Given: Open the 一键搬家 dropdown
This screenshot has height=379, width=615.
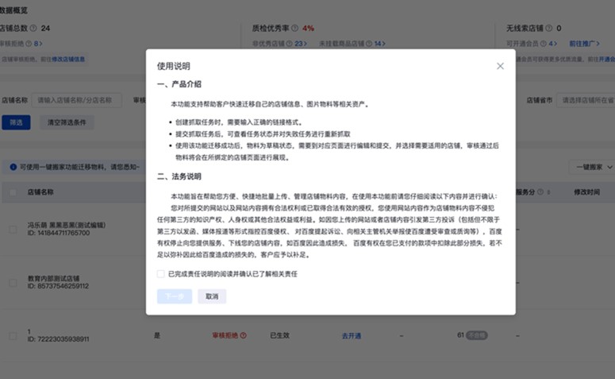Looking at the screenshot, I should click(590, 167).
